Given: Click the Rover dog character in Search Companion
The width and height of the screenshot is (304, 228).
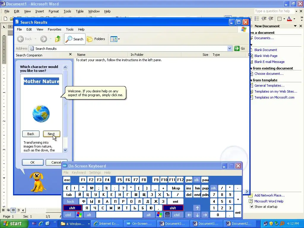Looking at the screenshot, I should 38,182.
